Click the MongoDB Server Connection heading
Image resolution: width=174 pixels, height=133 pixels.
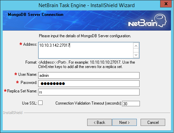[35, 15]
